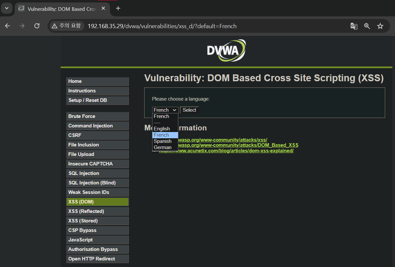Screen dimensions: 395x267
Task: Open the Weak Session IDs module
Action: [x=97, y=192]
